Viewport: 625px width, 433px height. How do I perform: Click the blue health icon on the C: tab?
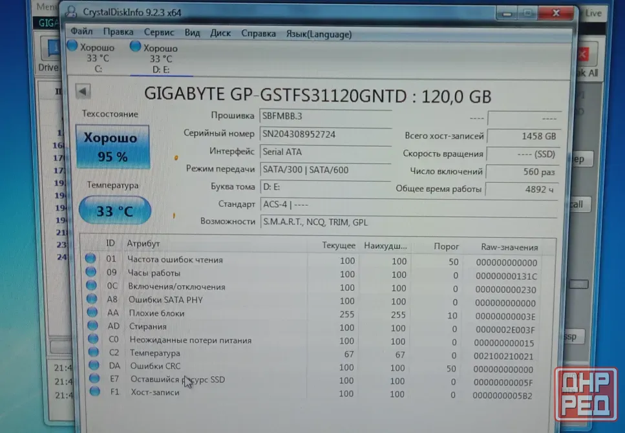pos(72,46)
